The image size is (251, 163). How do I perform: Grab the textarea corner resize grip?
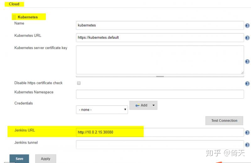tap(242, 73)
